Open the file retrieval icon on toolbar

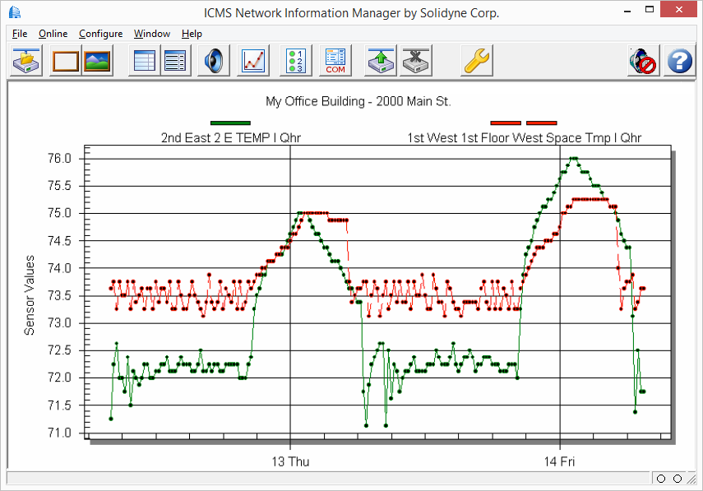tap(25, 60)
